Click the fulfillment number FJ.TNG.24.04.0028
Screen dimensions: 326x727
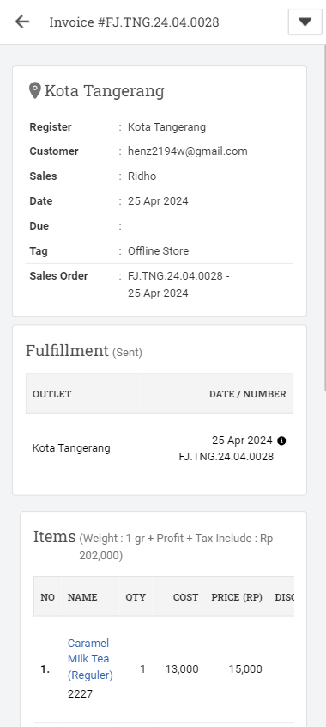[226, 457]
